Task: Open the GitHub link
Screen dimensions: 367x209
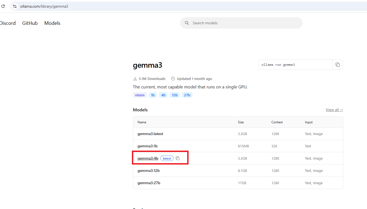Action: click(x=30, y=23)
